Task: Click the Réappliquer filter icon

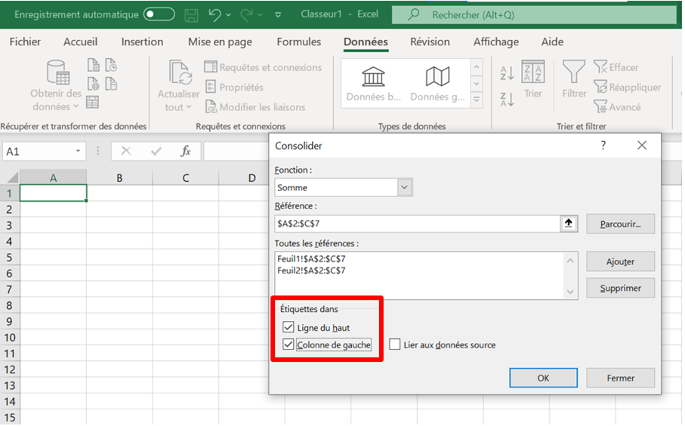Action: 627,87
